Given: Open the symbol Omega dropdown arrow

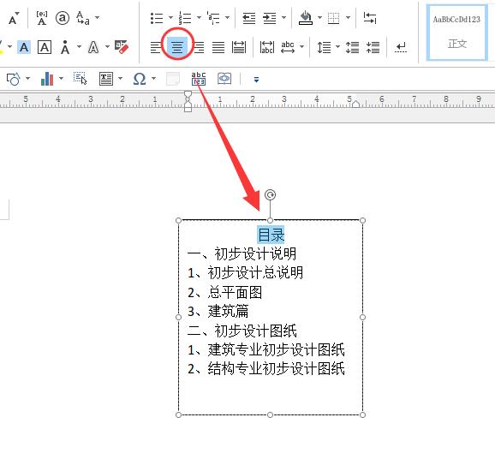Looking at the screenshot, I should pos(154,78).
